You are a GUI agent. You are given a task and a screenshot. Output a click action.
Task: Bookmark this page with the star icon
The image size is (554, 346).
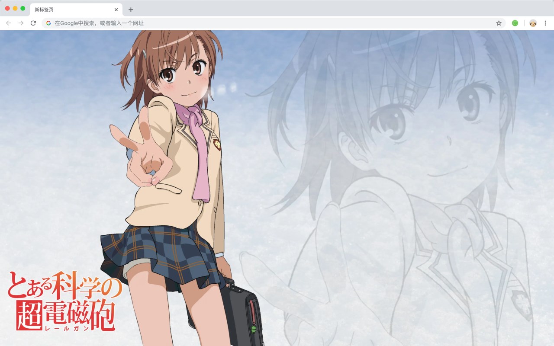pyautogui.click(x=499, y=23)
